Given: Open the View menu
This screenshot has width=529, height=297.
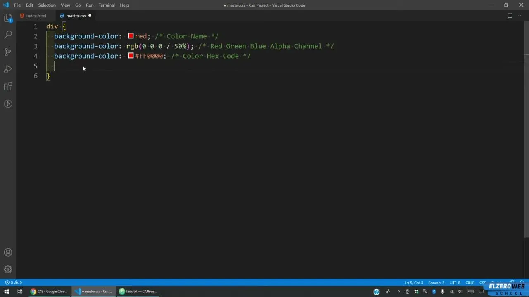Looking at the screenshot, I should [x=65, y=5].
